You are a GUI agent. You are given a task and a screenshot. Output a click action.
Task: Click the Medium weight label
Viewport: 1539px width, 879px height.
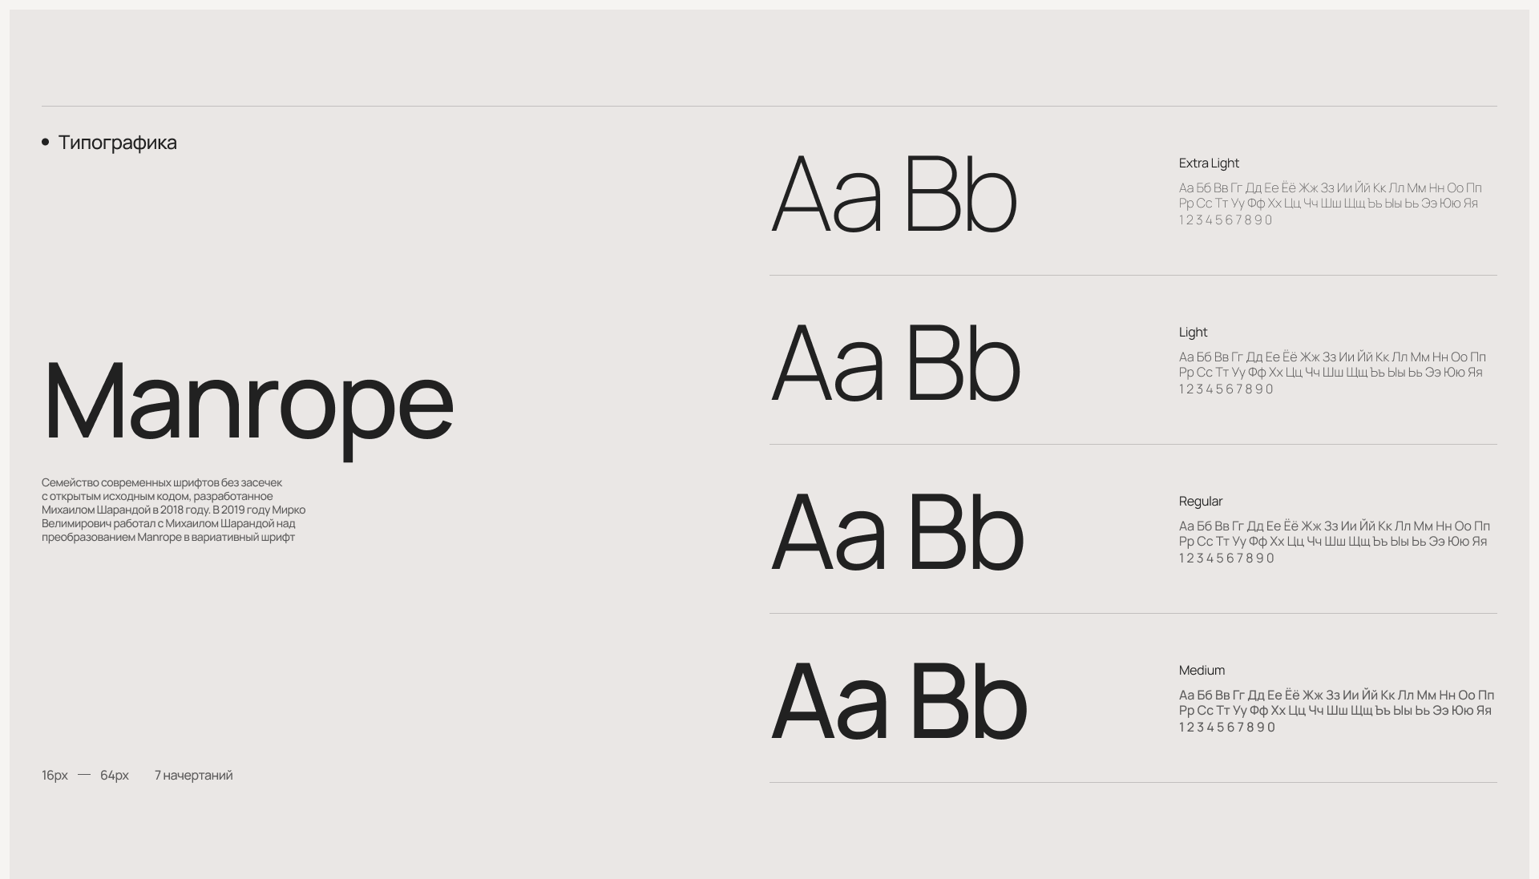(1202, 671)
